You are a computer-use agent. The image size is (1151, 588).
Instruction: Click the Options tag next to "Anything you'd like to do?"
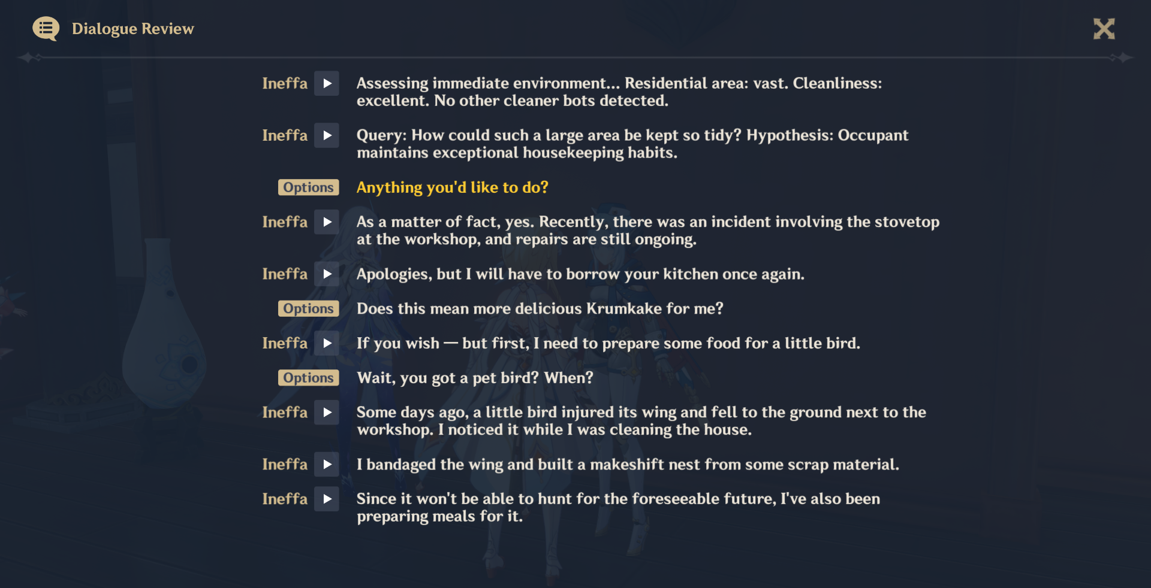click(x=308, y=187)
